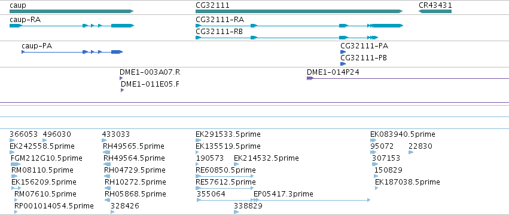Image resolution: width=509 pixels, height=215 pixels.
Task: Click the 355064 feature line
Action: pos(225,200)
